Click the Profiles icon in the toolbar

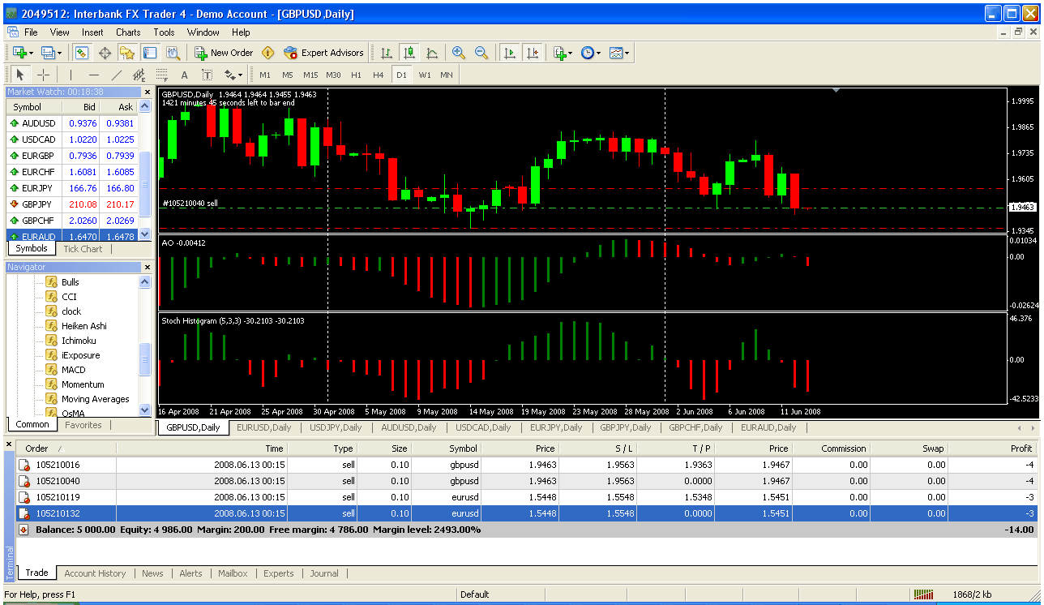(47, 53)
